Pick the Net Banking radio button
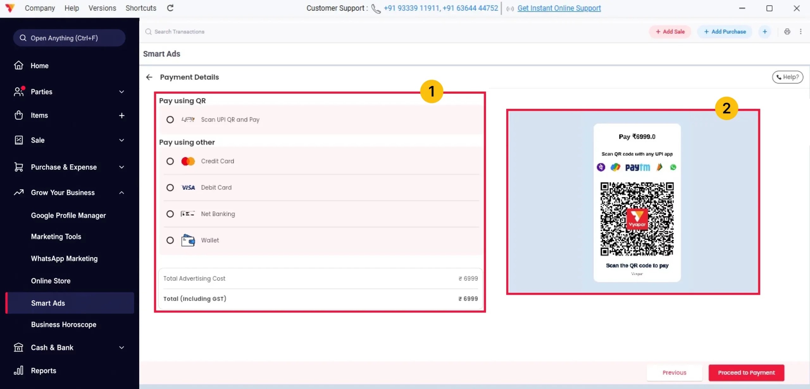 coord(170,214)
